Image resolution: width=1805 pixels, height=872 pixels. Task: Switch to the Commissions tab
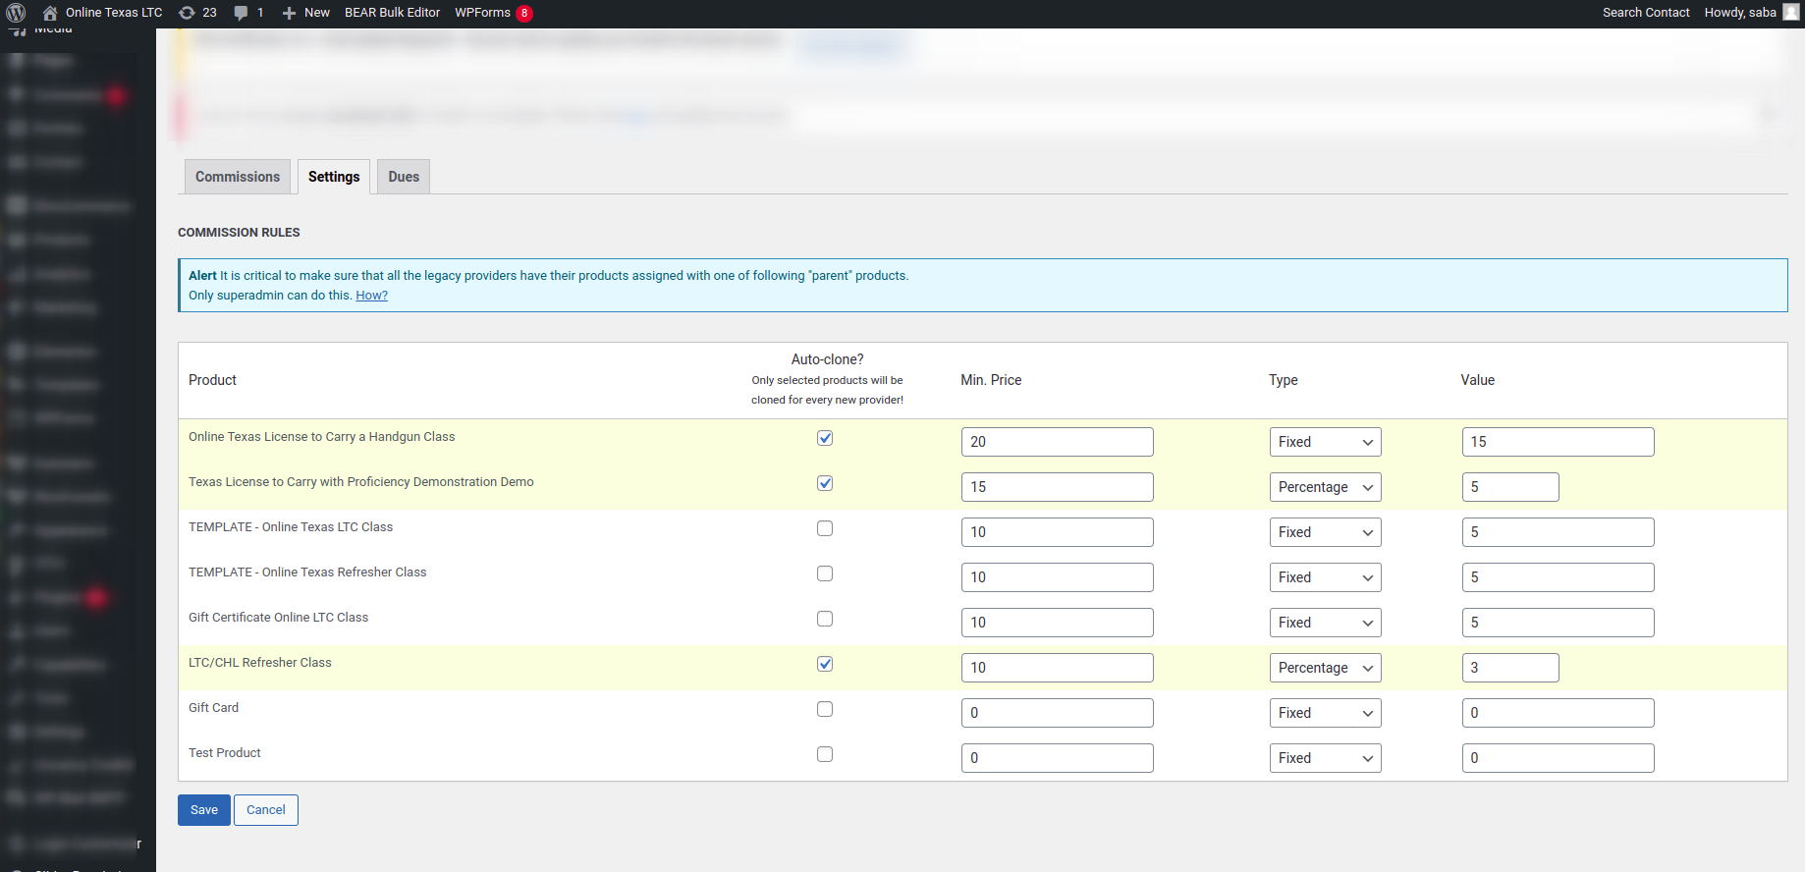tap(238, 177)
